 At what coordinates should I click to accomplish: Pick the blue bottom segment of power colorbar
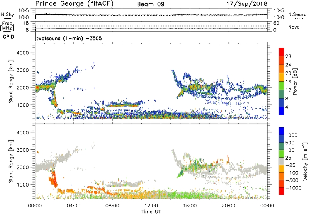[x=282, y=111]
